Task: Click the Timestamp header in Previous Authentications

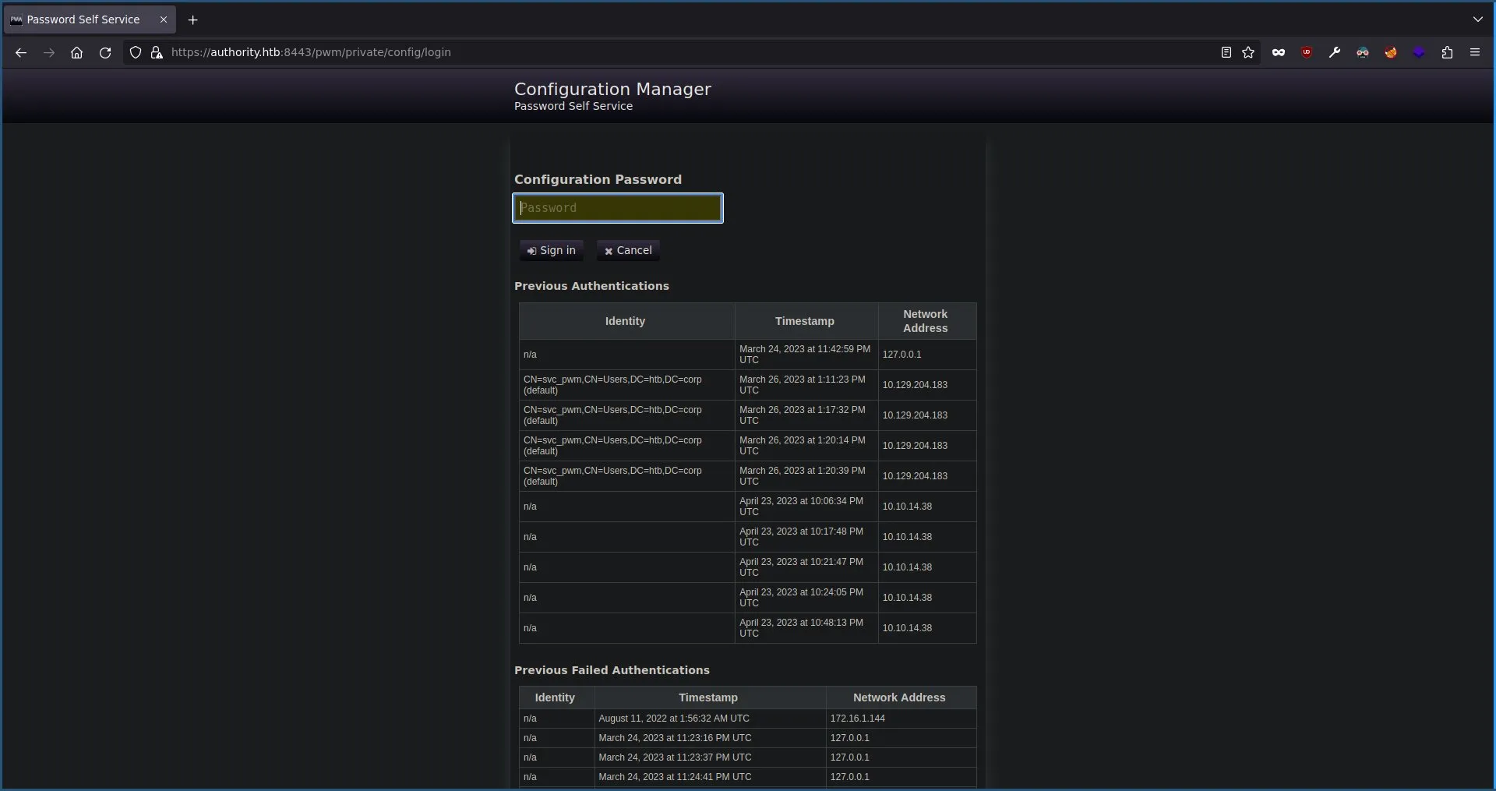Action: pyautogui.click(x=805, y=321)
